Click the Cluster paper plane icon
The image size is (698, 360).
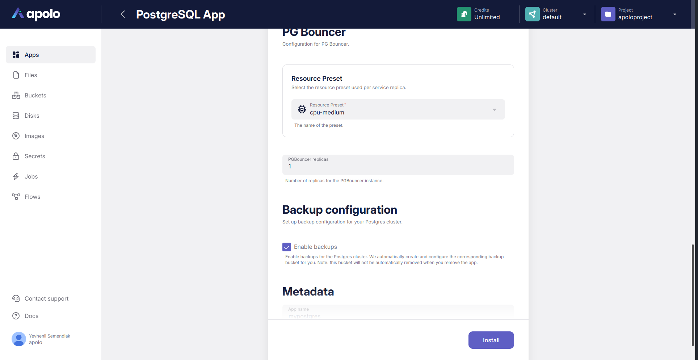532,14
